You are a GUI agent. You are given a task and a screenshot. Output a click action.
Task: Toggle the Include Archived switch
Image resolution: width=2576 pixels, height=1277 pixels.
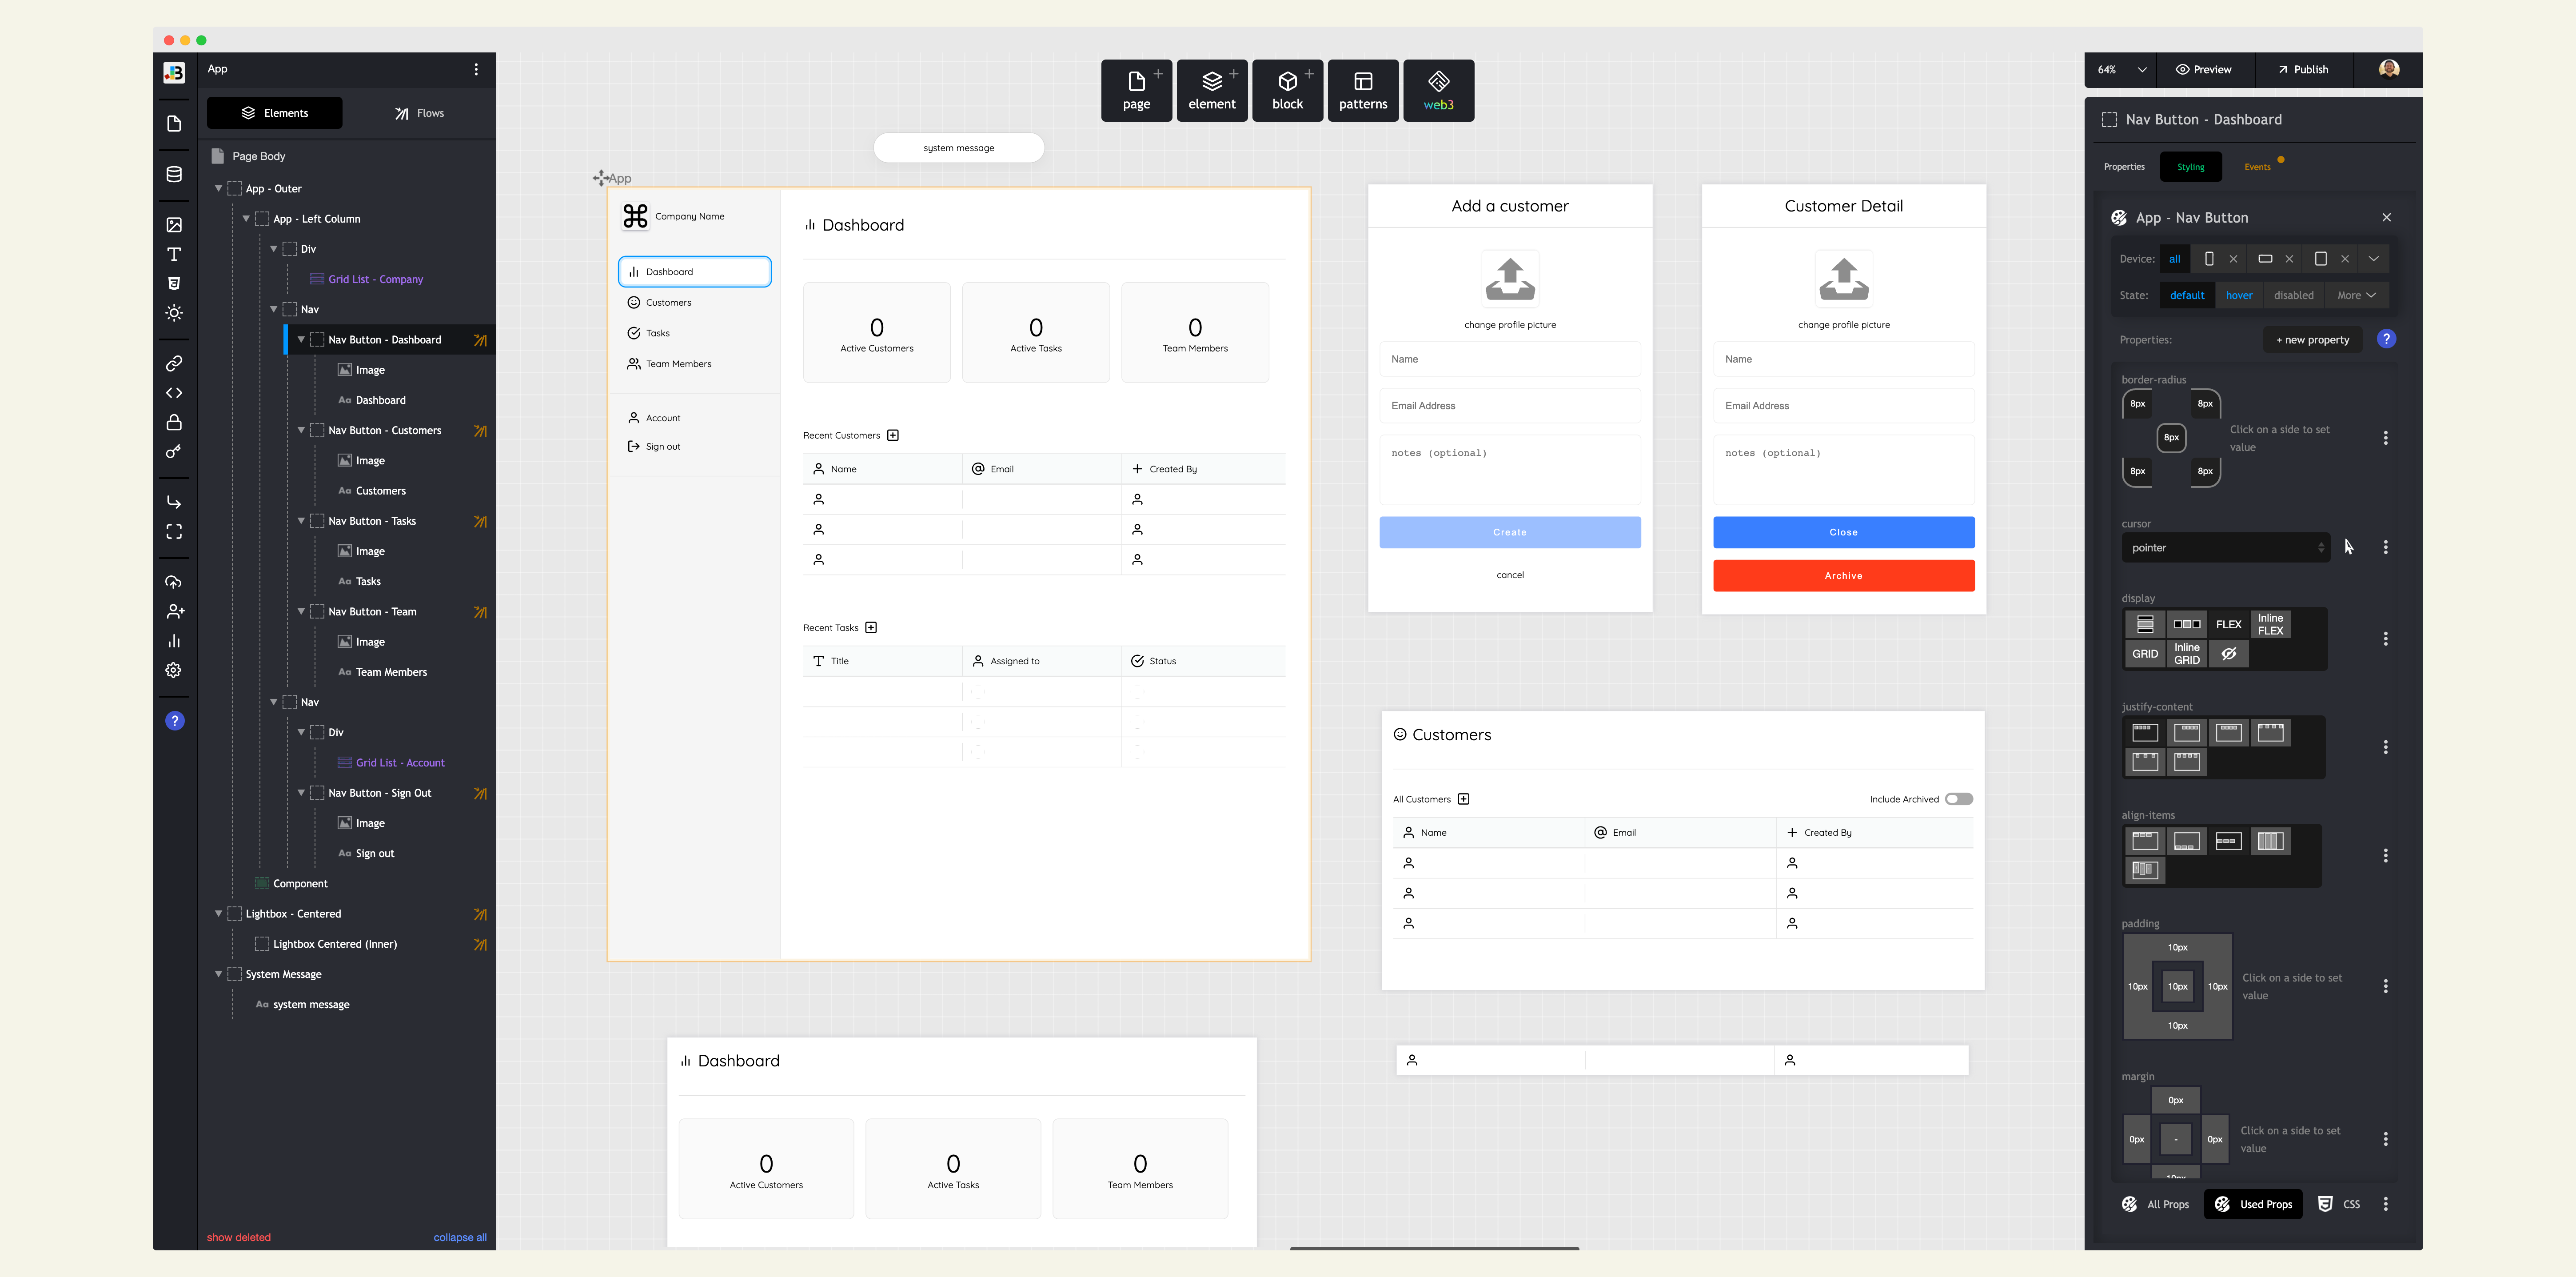[x=1958, y=799]
